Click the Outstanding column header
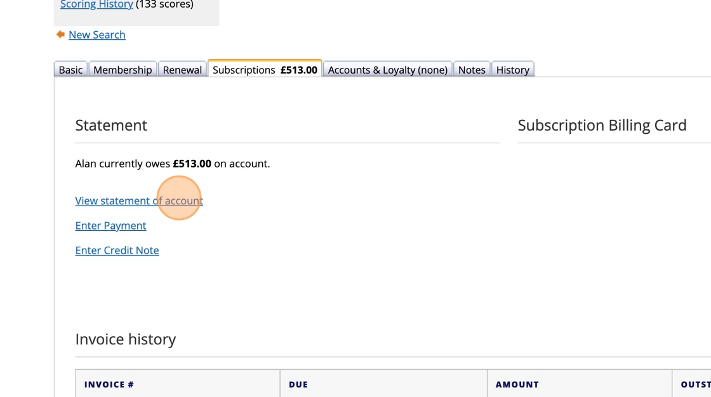Image resolution: width=711 pixels, height=397 pixels. [x=694, y=384]
